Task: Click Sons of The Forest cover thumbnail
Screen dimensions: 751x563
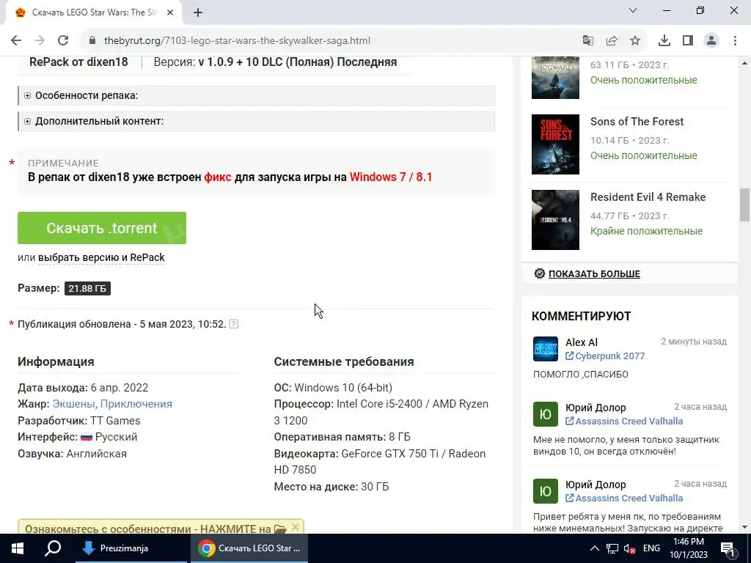Action: (556, 144)
